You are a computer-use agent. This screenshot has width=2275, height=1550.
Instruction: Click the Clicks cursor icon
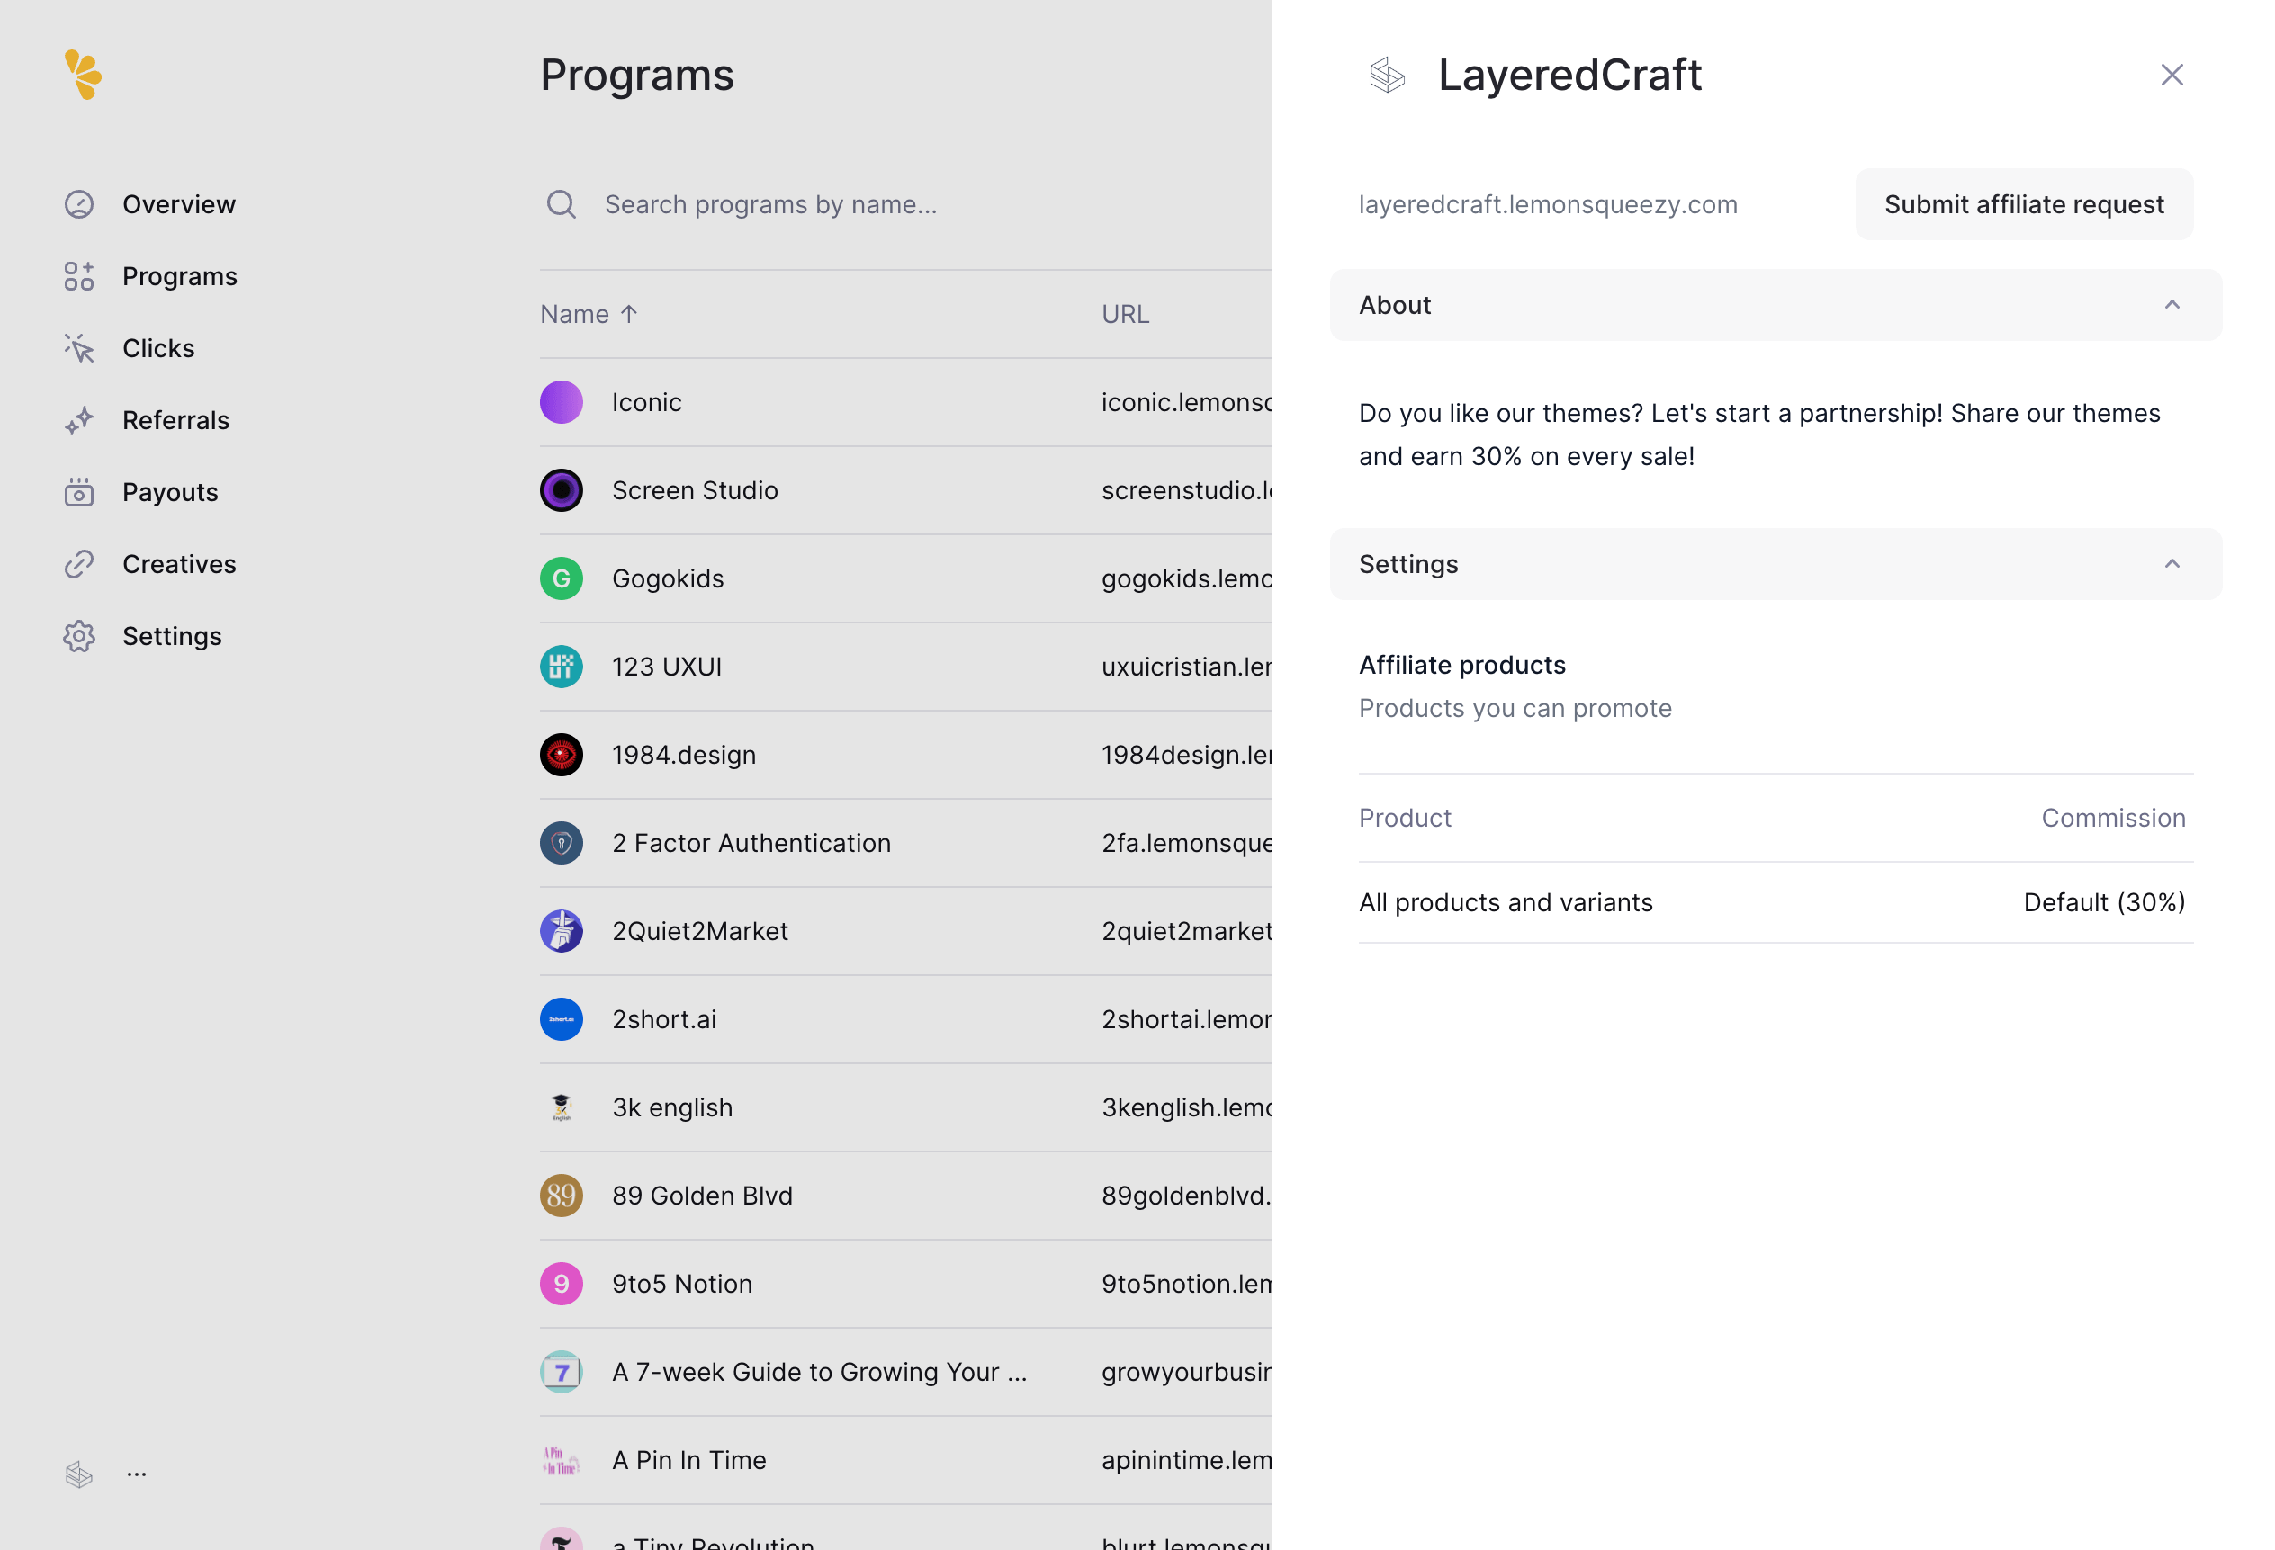tap(79, 348)
